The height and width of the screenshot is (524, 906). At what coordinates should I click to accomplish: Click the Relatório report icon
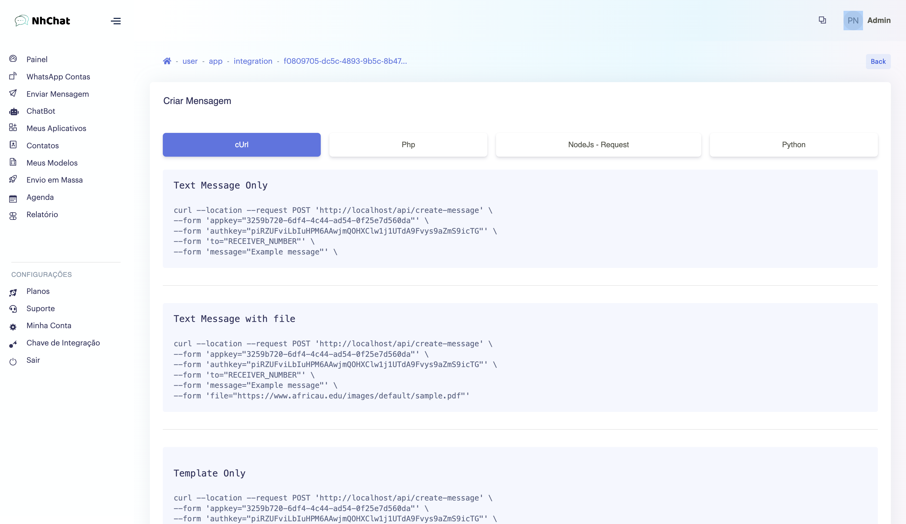(x=13, y=216)
